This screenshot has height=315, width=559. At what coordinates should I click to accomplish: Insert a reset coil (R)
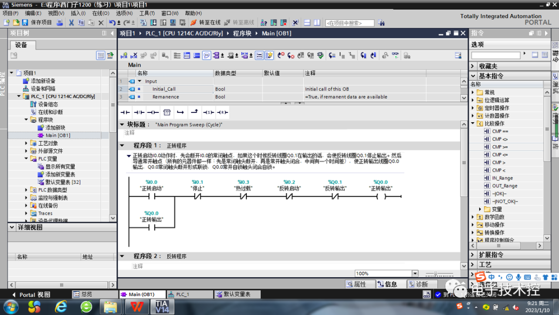223,112
